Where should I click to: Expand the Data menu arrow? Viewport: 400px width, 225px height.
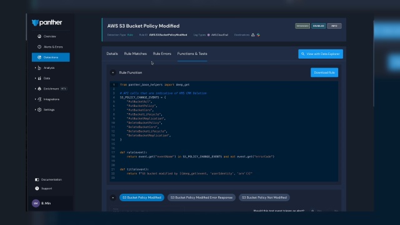(x=35, y=78)
